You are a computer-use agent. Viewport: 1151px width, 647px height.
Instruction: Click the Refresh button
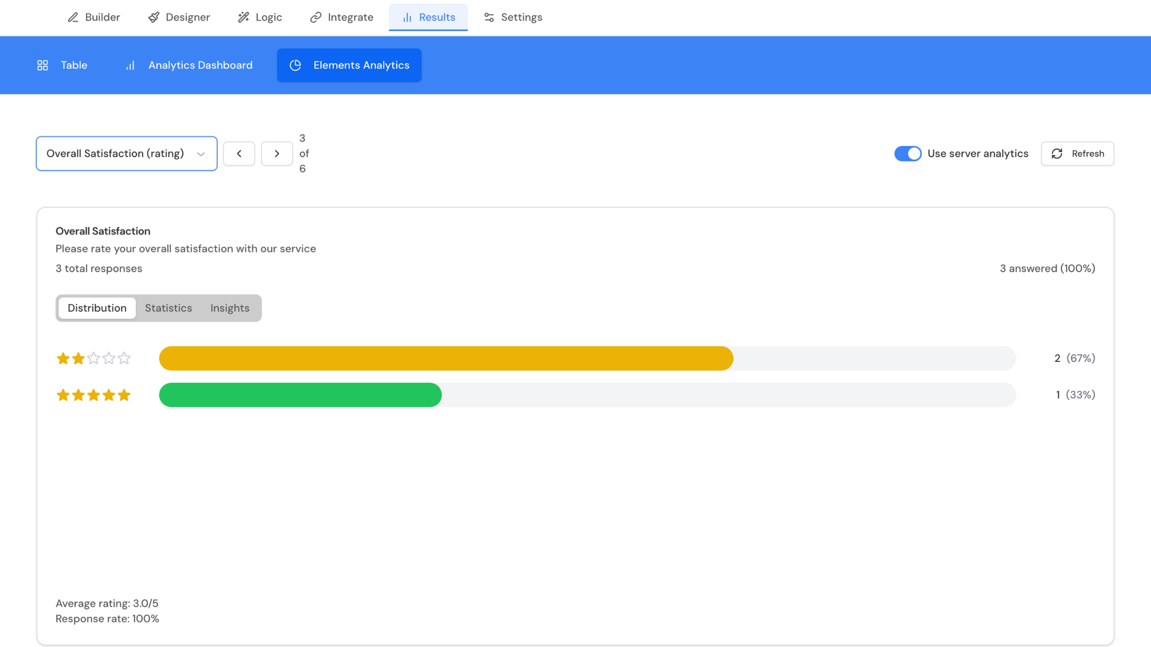click(1077, 153)
